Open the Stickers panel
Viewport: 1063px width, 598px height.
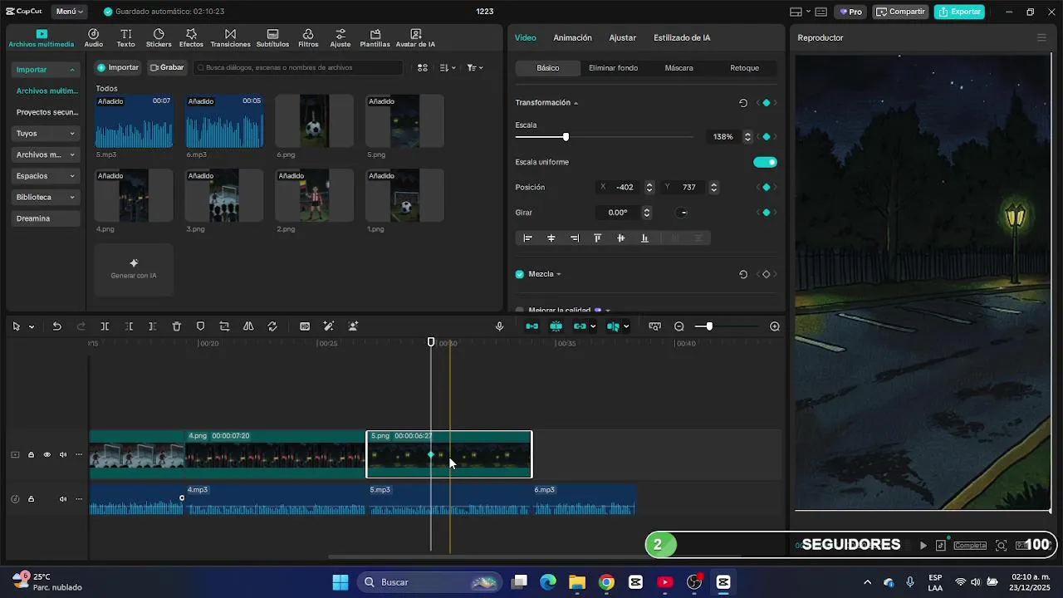point(159,38)
